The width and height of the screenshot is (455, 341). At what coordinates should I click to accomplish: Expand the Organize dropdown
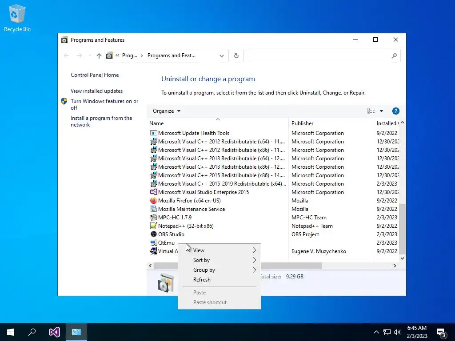[x=167, y=111]
